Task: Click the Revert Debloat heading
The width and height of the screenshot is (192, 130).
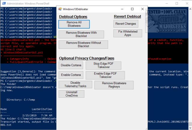Action: pos(127,17)
